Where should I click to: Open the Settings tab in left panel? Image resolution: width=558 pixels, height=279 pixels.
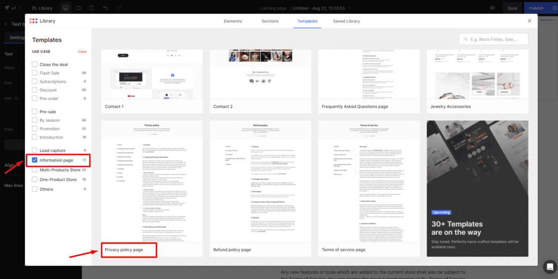[x=17, y=38]
